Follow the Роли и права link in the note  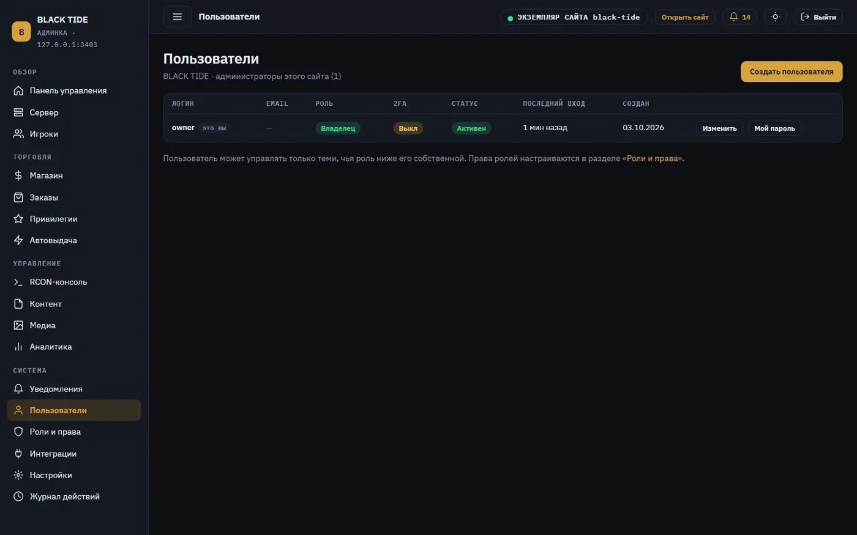coord(652,158)
